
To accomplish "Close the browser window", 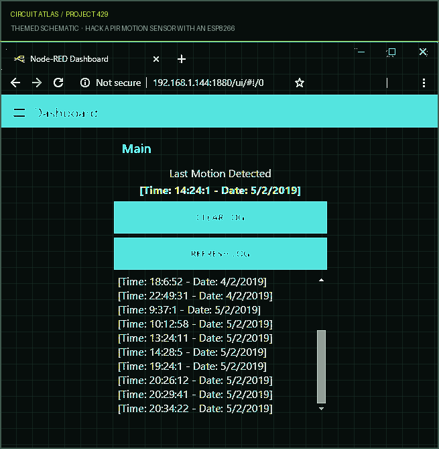I will [423, 52].
